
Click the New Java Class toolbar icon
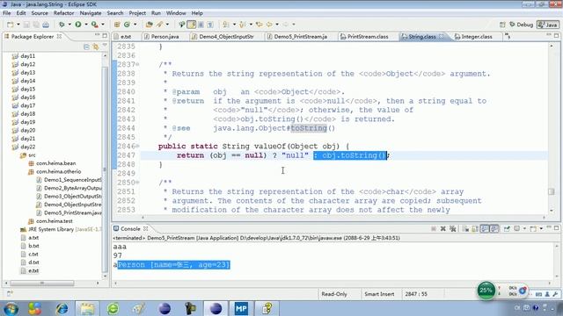coord(127,25)
